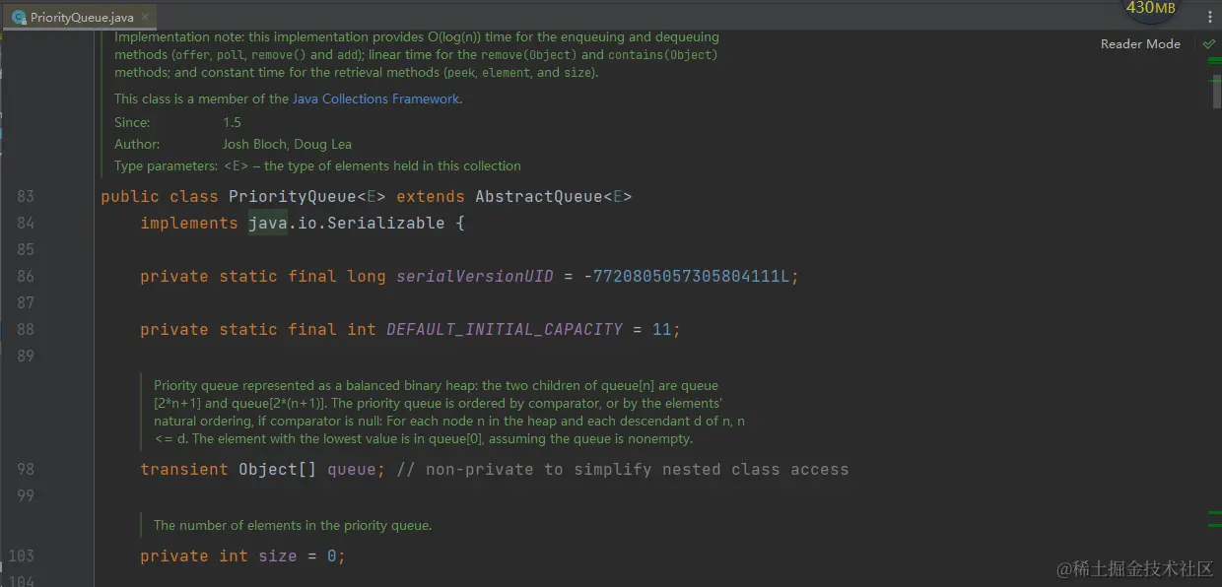1222x587 pixels.
Task: Click the 'size' field name on line 103
Action: click(278, 556)
